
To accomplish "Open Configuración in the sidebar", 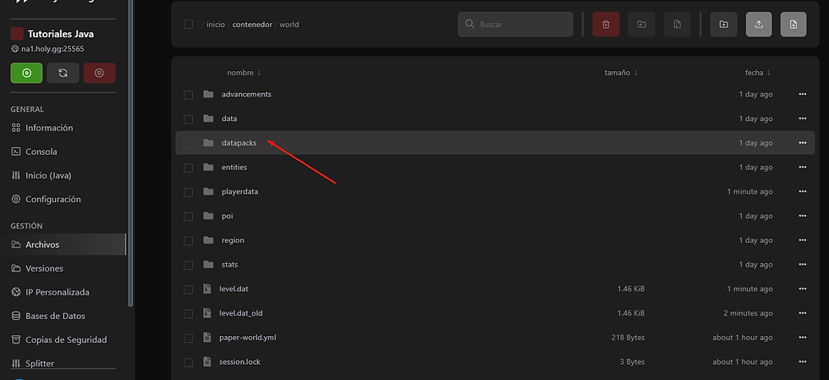I will (46, 200).
